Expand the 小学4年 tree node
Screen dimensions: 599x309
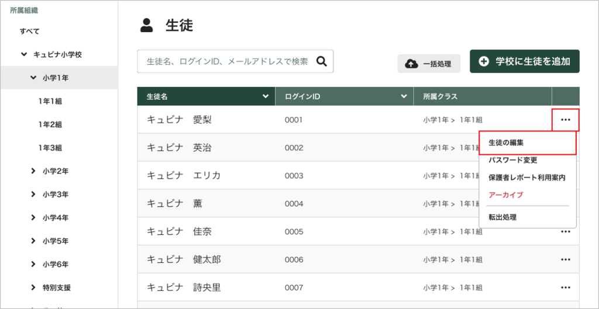click(33, 218)
